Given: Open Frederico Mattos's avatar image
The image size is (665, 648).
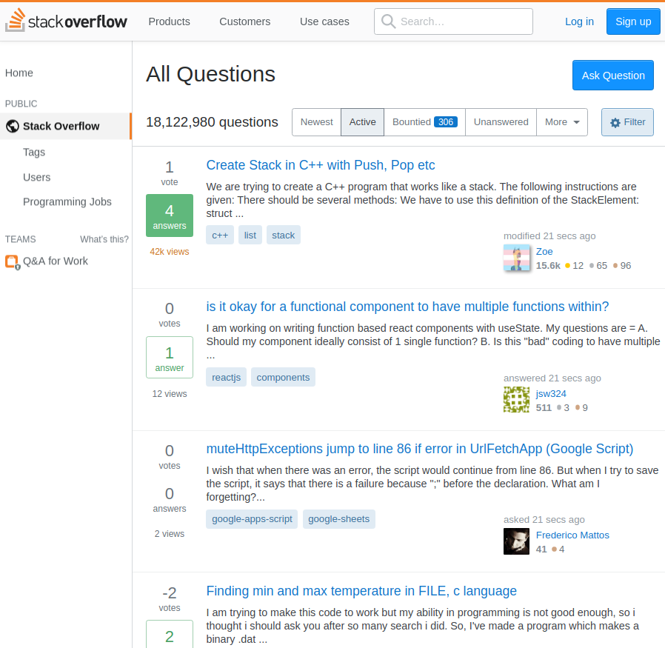Looking at the screenshot, I should pyautogui.click(x=516, y=541).
